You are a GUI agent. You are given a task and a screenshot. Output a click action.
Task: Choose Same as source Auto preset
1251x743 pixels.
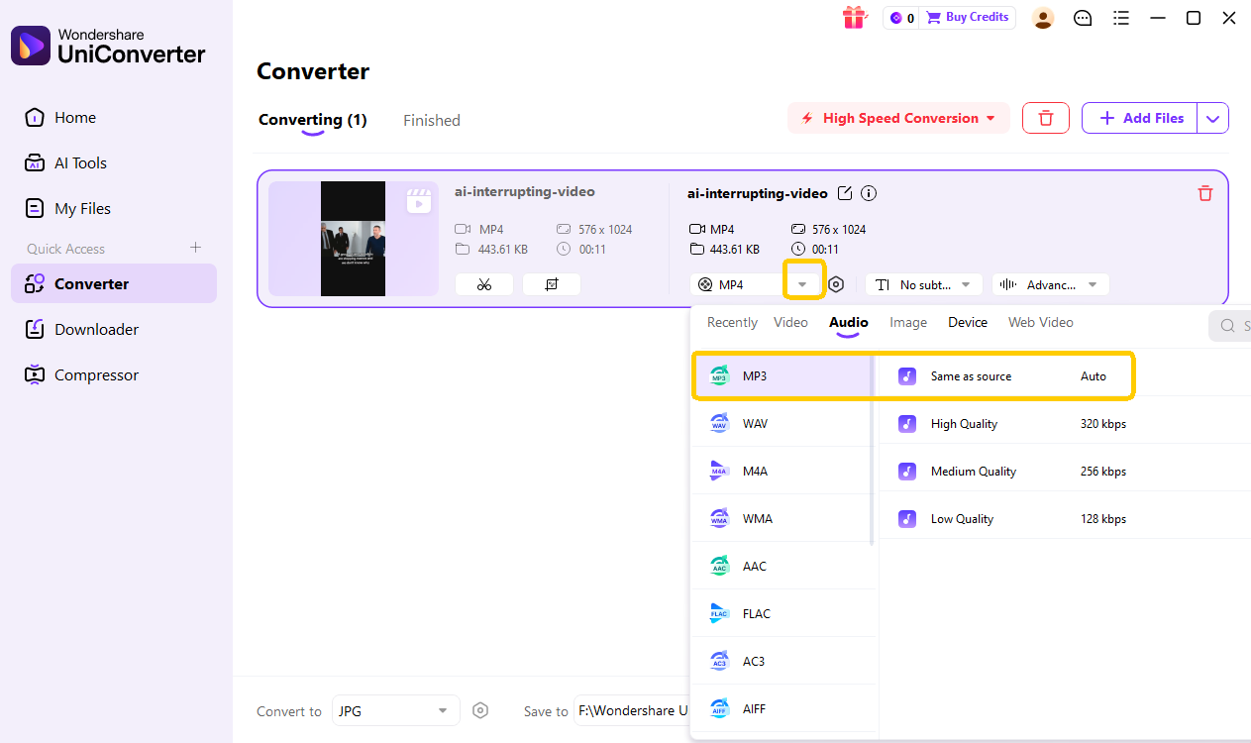click(x=1065, y=376)
